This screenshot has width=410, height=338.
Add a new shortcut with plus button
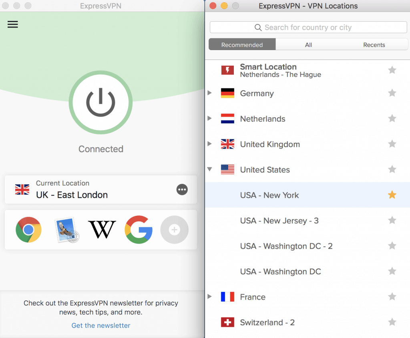coord(174,229)
